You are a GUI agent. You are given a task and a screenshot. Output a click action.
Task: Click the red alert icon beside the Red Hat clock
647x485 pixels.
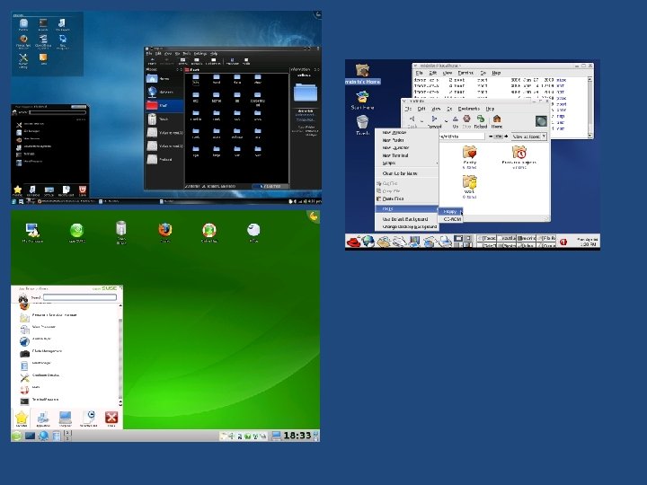tap(563, 242)
